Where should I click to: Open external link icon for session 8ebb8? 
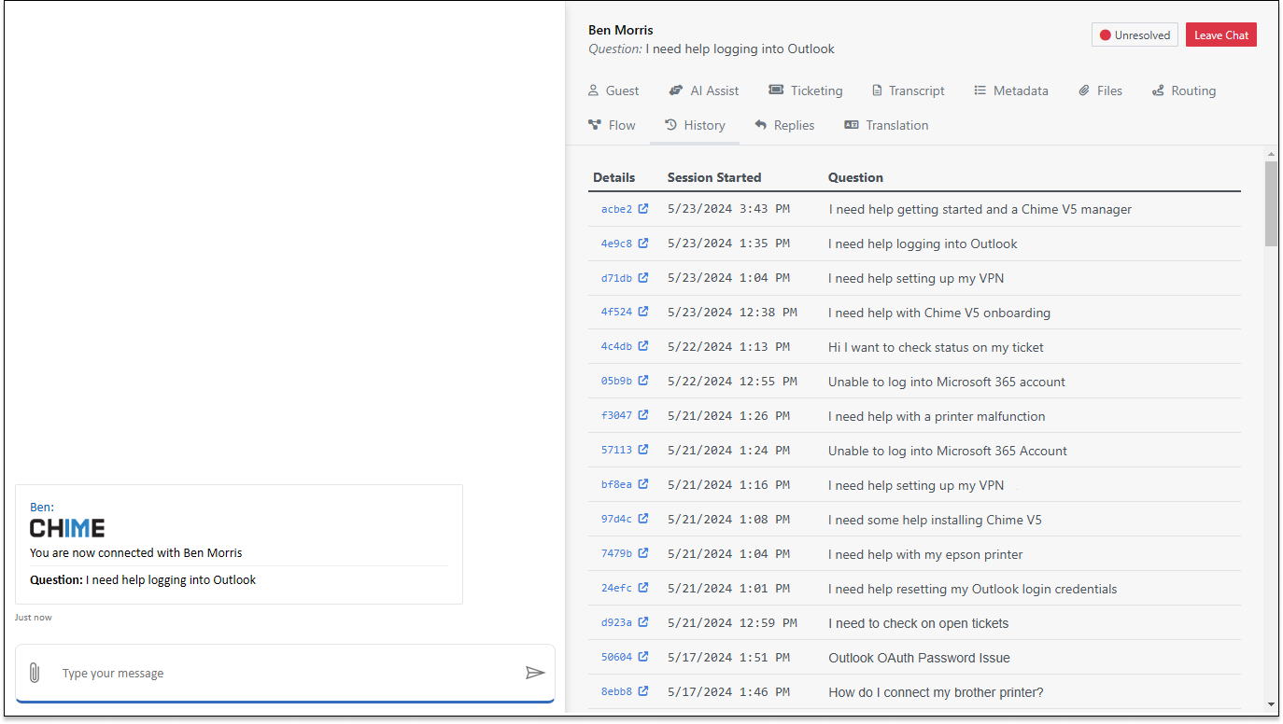pyautogui.click(x=643, y=692)
